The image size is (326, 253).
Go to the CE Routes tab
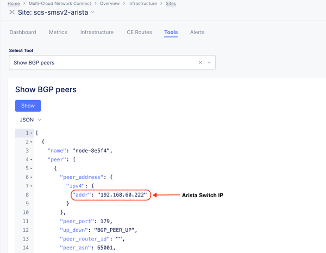(139, 33)
